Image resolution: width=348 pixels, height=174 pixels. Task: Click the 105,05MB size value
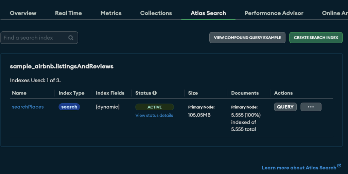coord(199,115)
